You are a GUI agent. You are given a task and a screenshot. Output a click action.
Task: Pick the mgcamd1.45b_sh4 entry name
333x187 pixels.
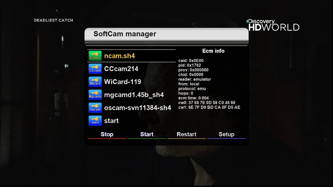coord(134,95)
